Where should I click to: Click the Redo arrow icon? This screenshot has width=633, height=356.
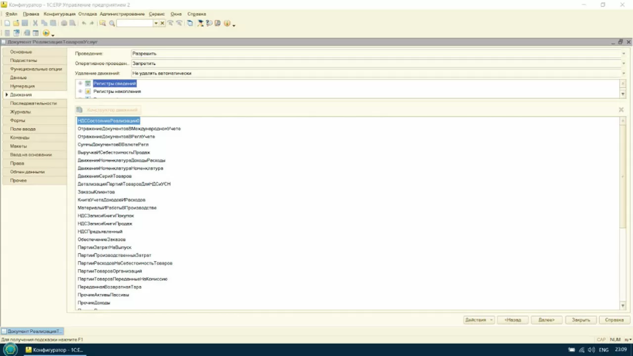tap(91, 23)
